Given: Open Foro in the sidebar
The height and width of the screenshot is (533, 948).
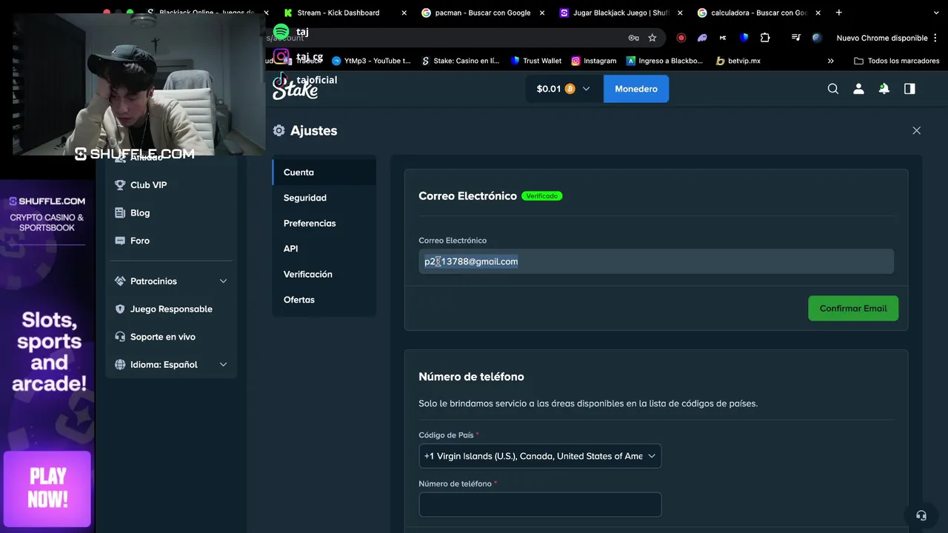Looking at the screenshot, I should click(171, 241).
